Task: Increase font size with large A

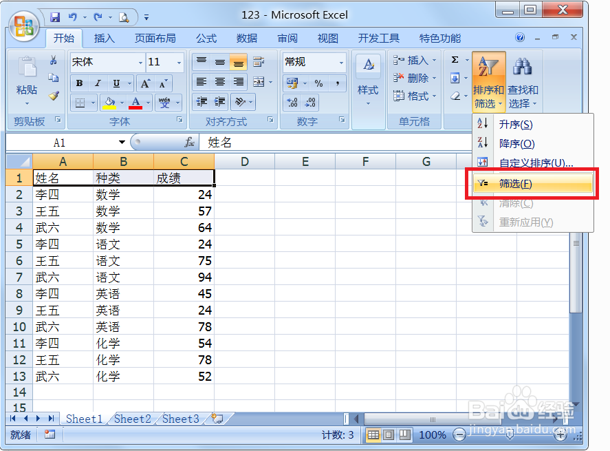Action: (x=145, y=83)
